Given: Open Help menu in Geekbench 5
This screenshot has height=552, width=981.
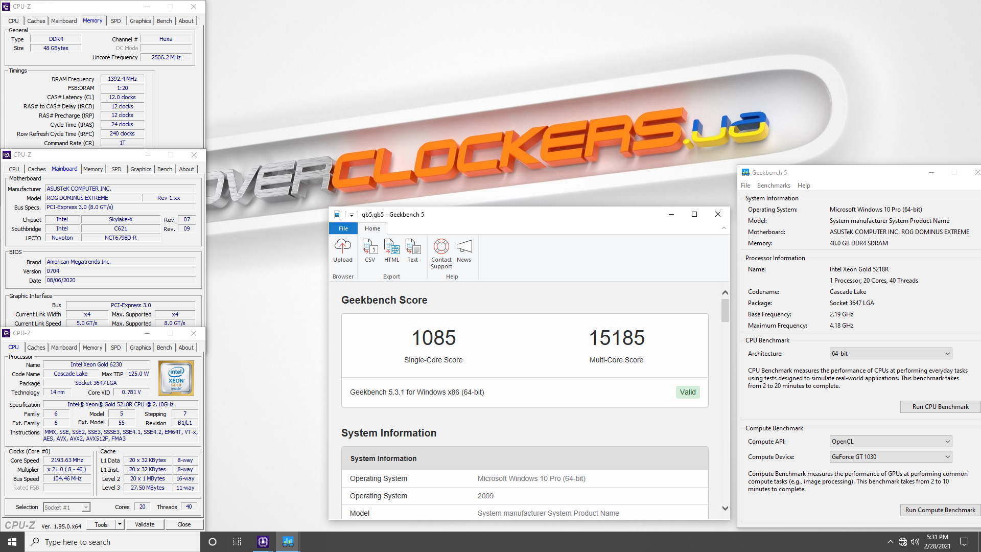Looking at the screenshot, I should point(804,186).
